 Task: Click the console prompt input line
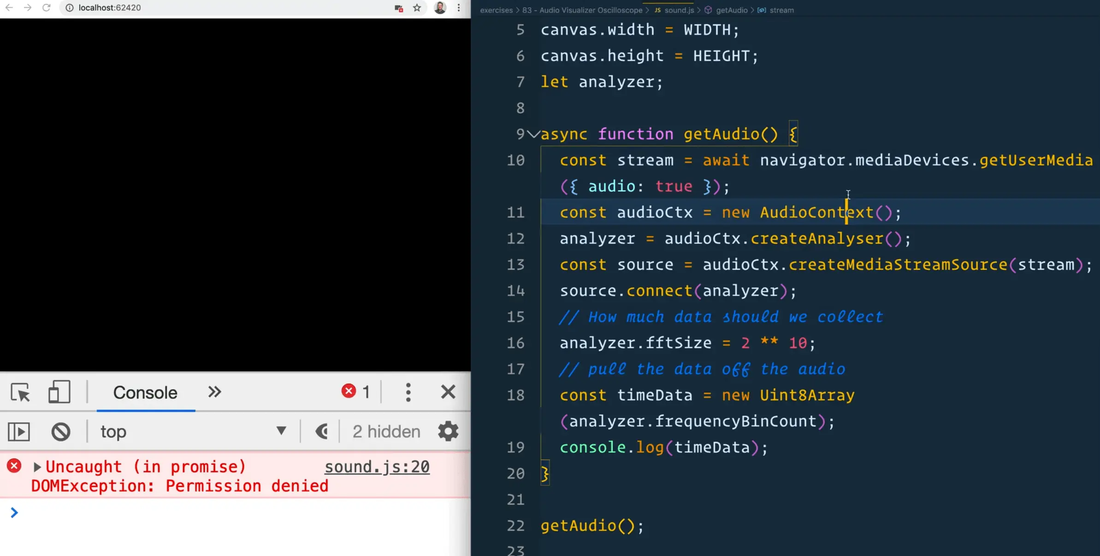(x=231, y=513)
